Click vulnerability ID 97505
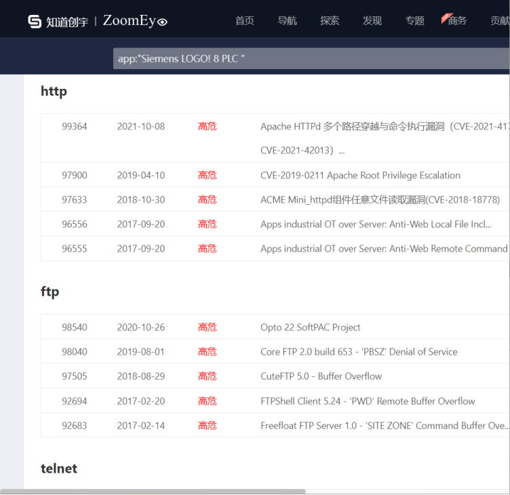The image size is (510, 495). pos(75,376)
